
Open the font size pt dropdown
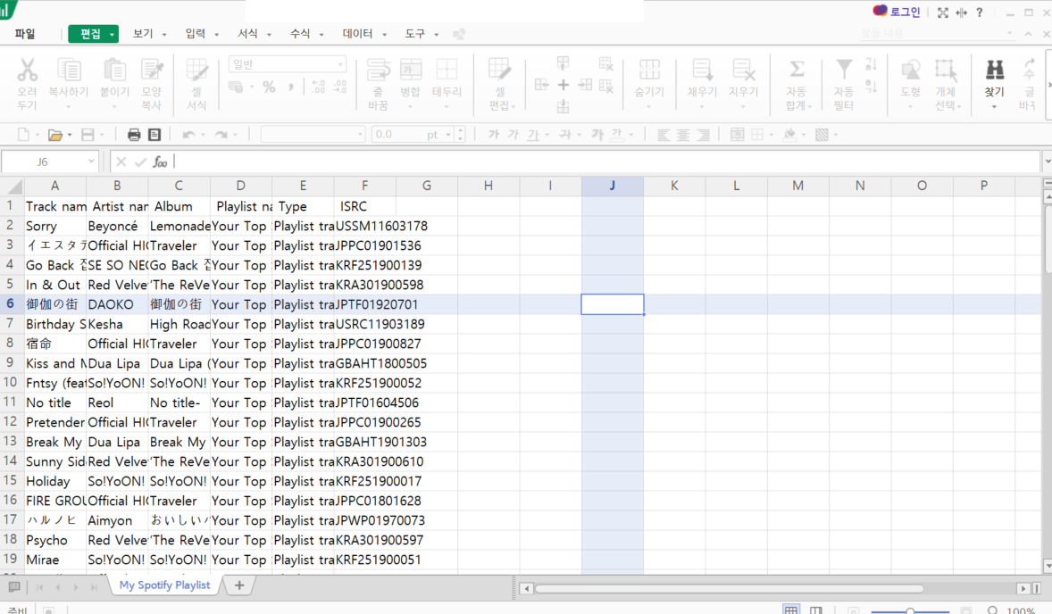tap(448, 135)
